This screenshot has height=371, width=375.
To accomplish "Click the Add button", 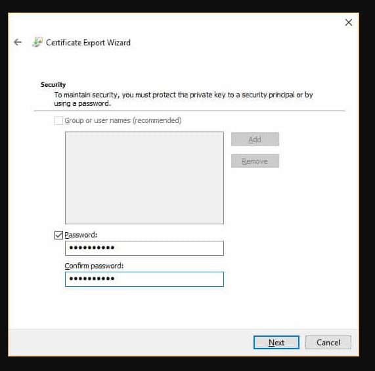I will 255,139.
